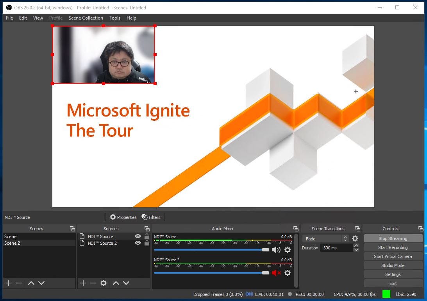This screenshot has height=301, width=427.
Task: Hide NDI Source with eye icon
Action: (138, 236)
